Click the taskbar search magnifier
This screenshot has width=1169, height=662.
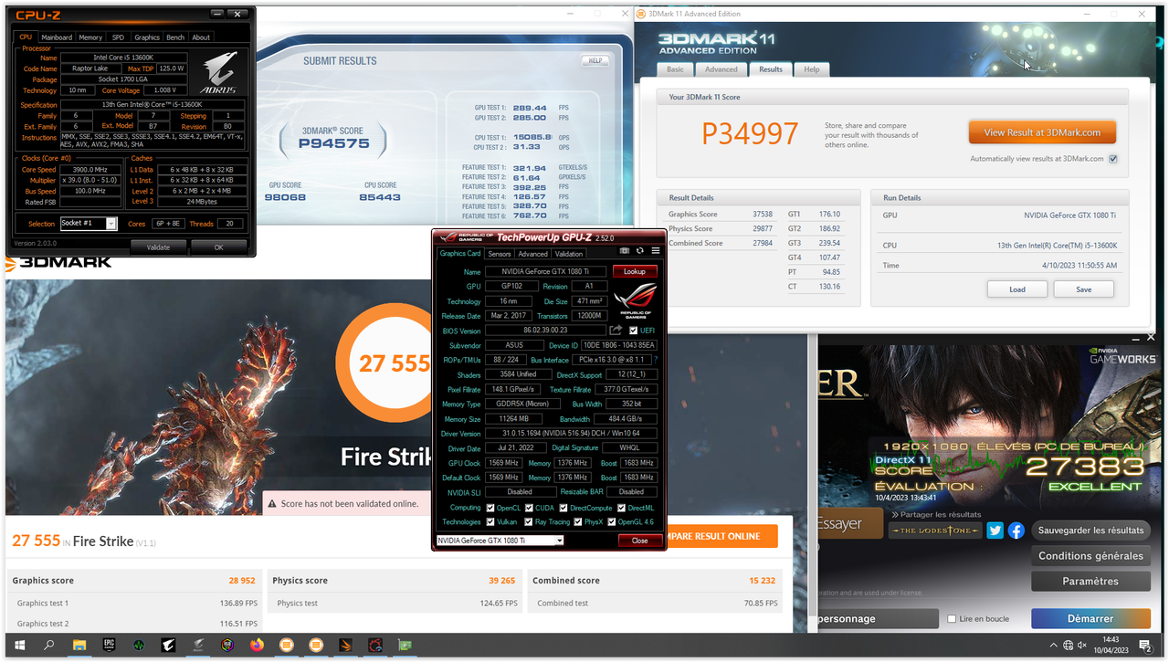[48, 646]
